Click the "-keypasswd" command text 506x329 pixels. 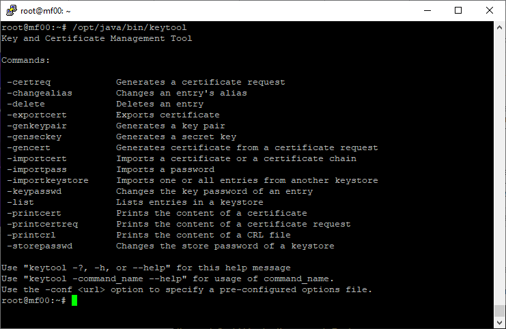point(34,192)
